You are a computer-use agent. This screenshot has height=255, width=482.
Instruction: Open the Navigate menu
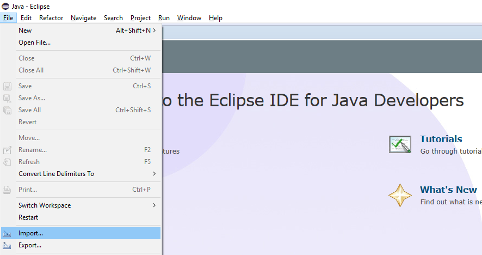pos(83,18)
